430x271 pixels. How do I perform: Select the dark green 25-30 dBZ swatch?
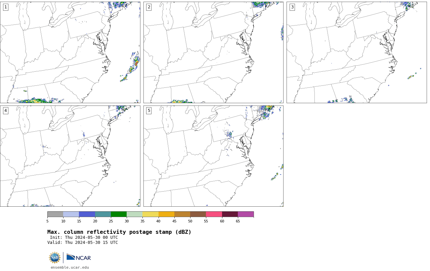coord(119,214)
